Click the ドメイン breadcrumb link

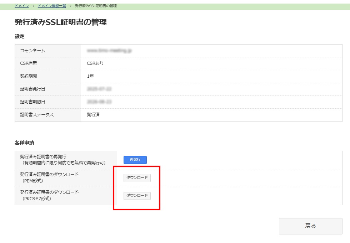tap(21, 6)
